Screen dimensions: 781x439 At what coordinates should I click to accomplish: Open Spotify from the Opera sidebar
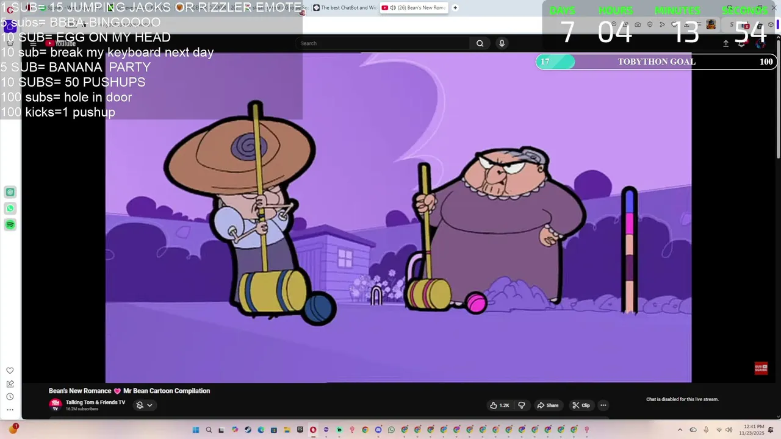tap(10, 225)
